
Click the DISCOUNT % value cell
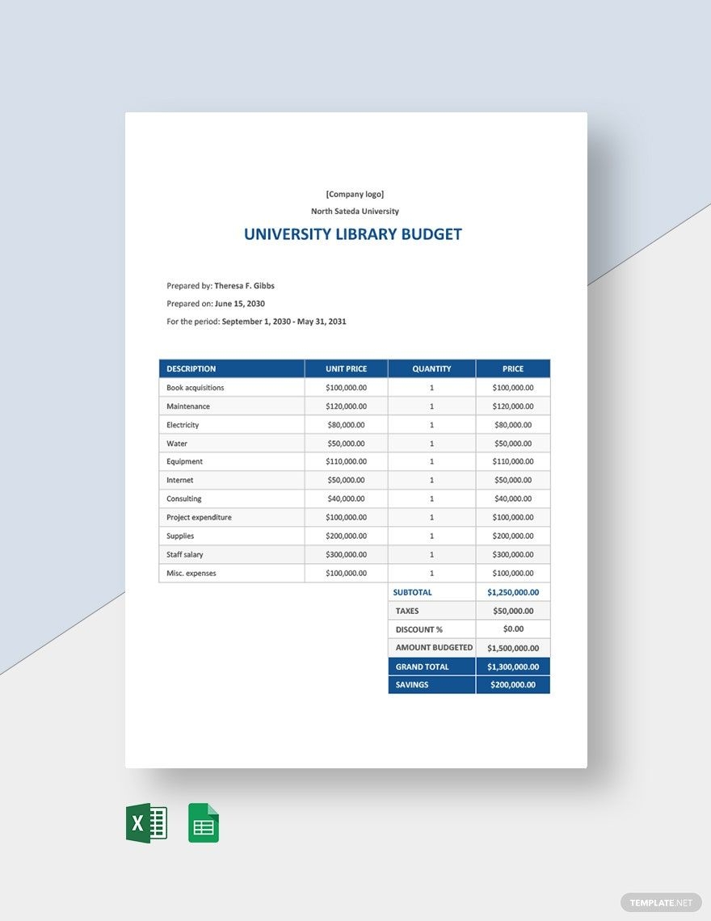(513, 629)
